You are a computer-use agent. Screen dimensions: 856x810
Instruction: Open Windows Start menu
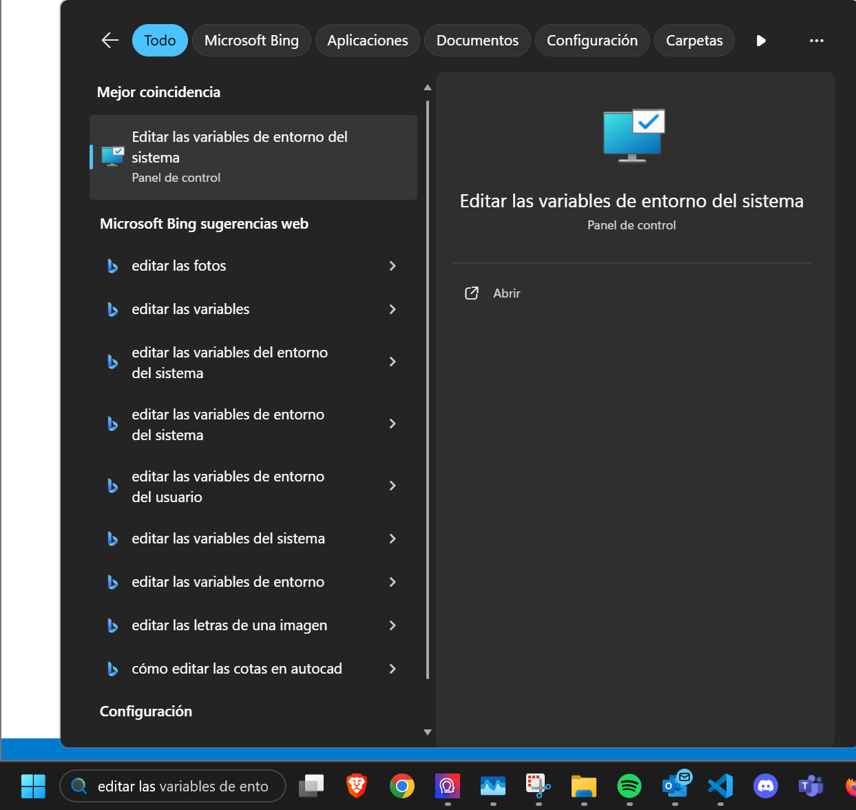33,786
